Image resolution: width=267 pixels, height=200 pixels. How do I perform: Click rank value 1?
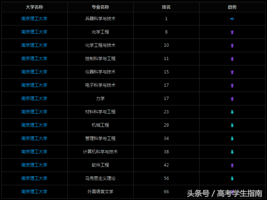pyautogui.click(x=166, y=18)
